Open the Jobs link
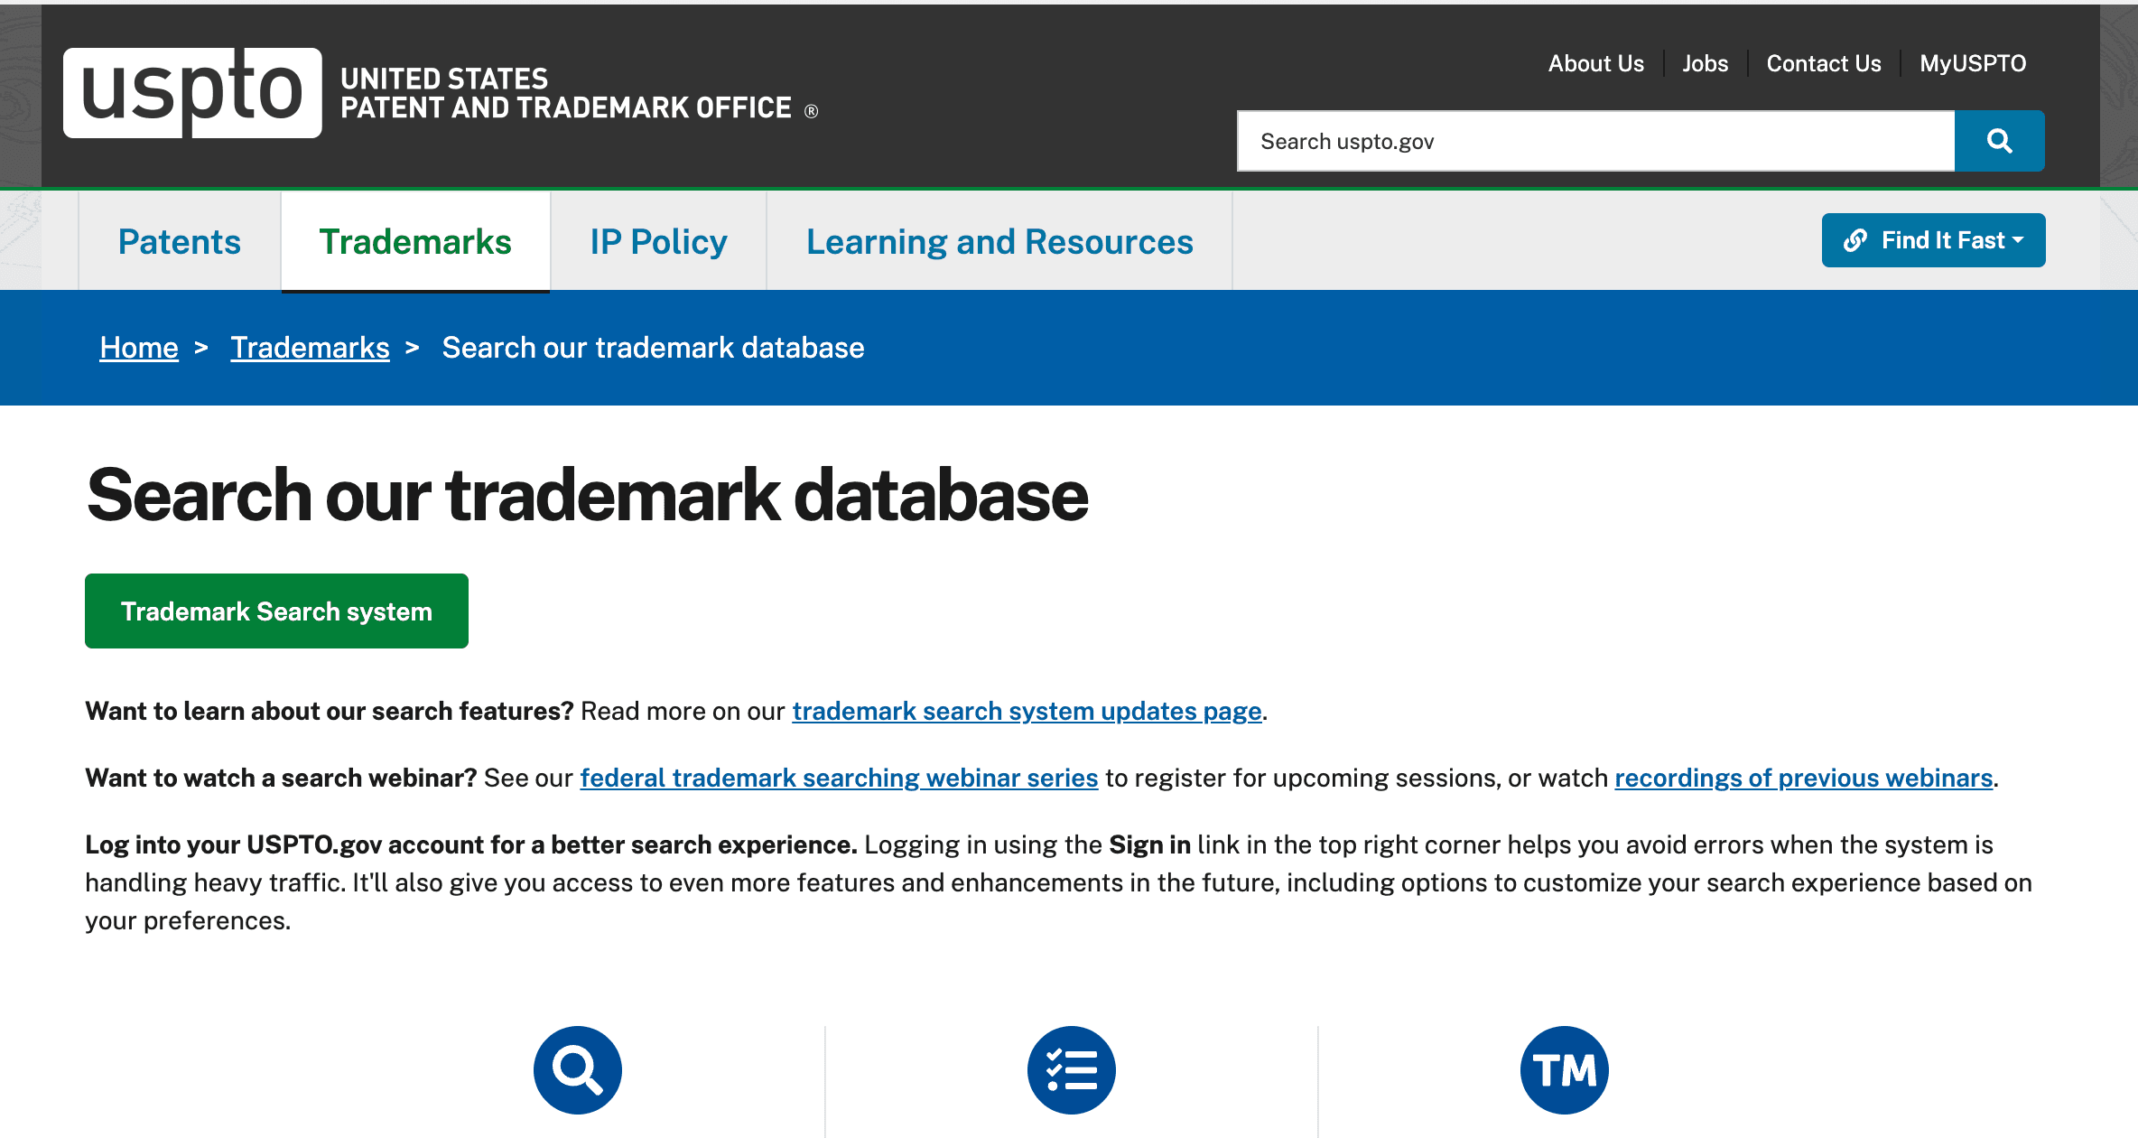 [1706, 63]
